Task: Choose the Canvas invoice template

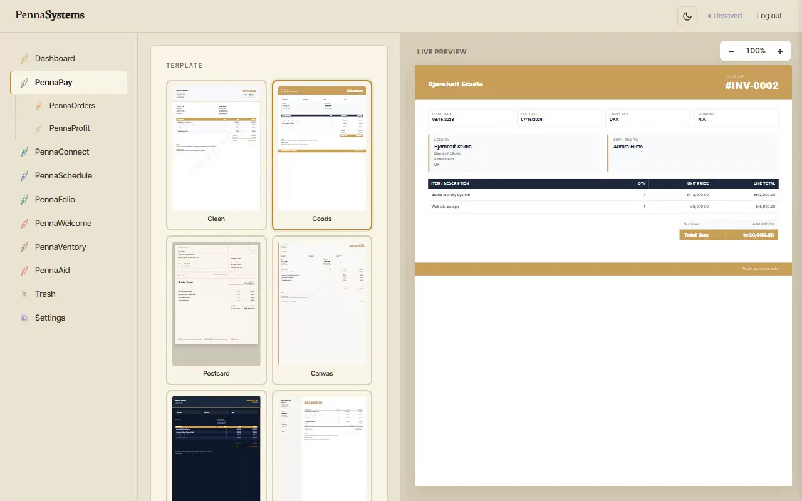Action: click(322, 310)
